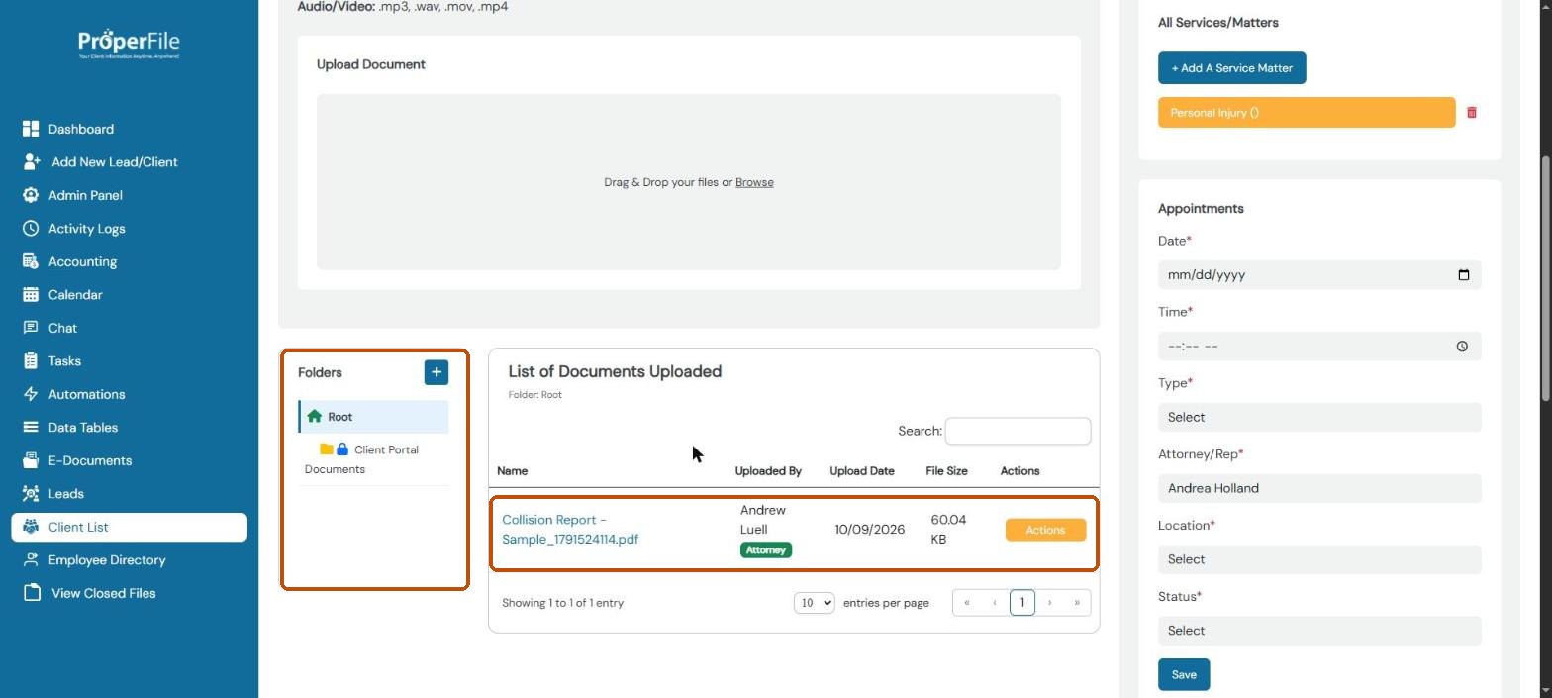The height and width of the screenshot is (698, 1552).
Task: Open the appointment Status dropdown
Action: (x=1319, y=631)
